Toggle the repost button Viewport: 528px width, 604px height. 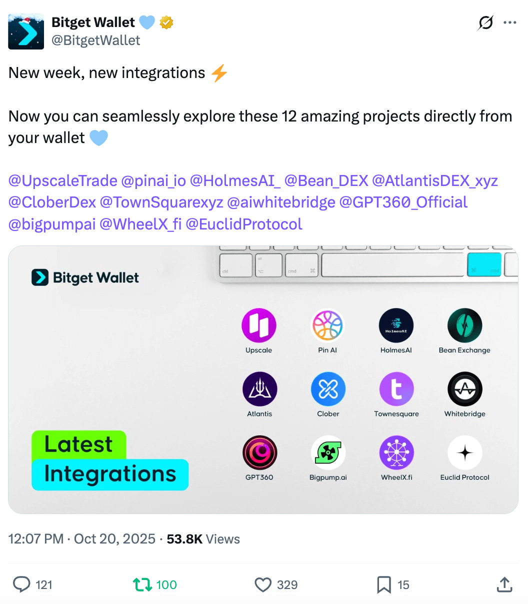tap(142, 584)
